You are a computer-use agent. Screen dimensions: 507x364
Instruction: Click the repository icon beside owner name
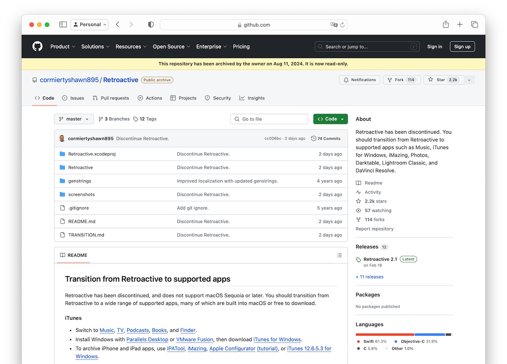click(x=35, y=80)
